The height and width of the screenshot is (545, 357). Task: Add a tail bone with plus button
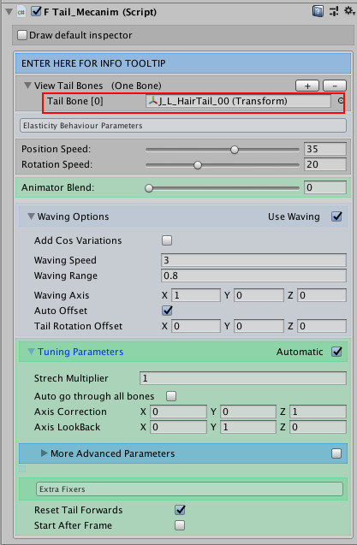pos(307,86)
